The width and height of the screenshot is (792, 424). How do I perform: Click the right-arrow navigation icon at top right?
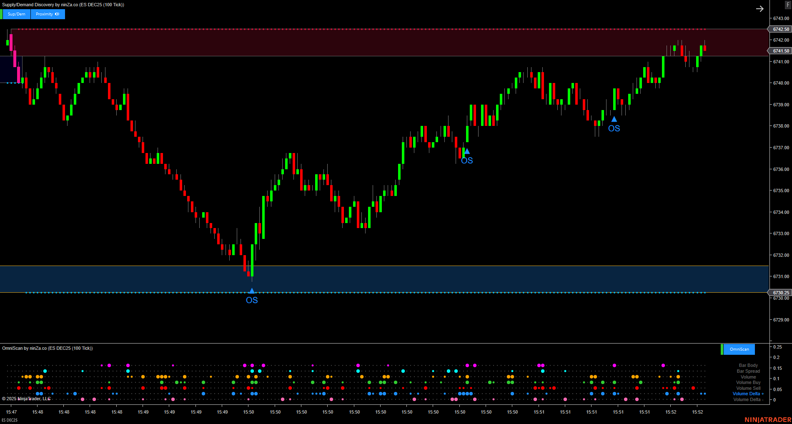point(760,8)
